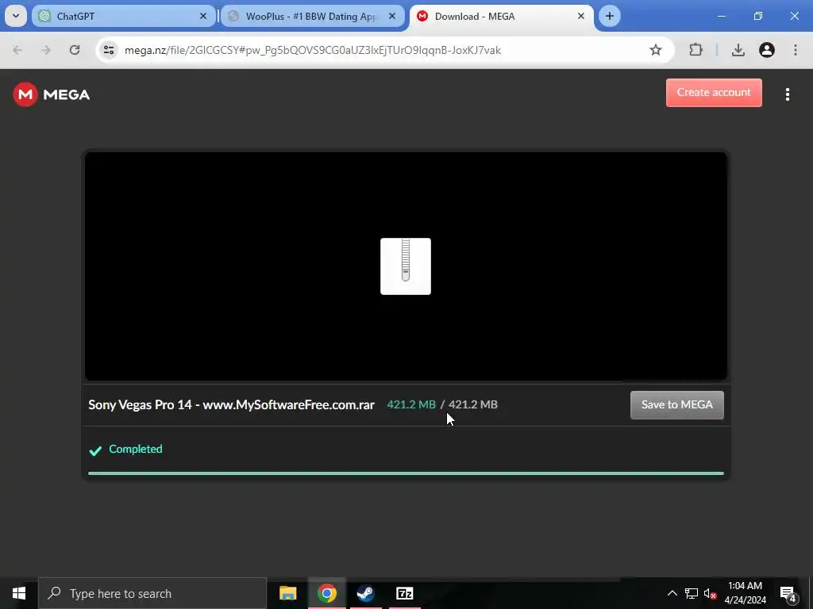The width and height of the screenshot is (813, 609).
Task: Open File Explorer from taskbar
Action: tap(287, 593)
